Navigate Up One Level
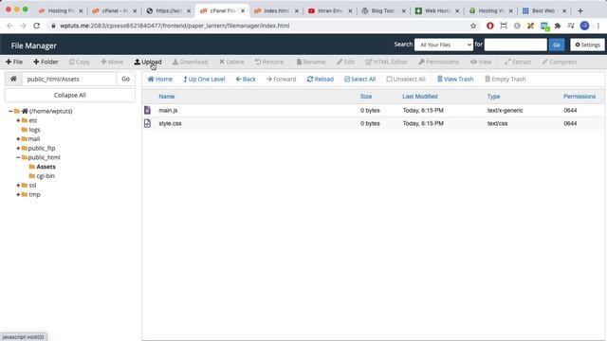The height and width of the screenshot is (341, 607). coord(204,79)
